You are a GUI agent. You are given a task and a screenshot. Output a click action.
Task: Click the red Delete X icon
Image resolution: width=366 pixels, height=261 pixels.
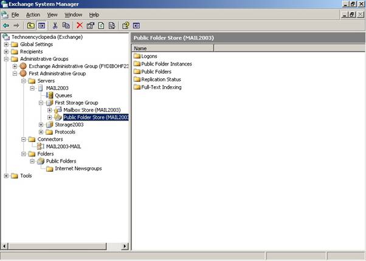pos(79,25)
